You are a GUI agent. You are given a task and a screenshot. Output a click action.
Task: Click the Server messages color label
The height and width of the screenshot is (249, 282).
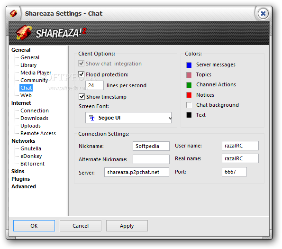pos(216,65)
